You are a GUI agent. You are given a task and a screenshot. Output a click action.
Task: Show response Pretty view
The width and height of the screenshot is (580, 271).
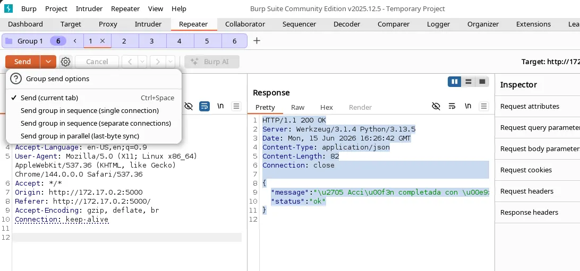265,108
